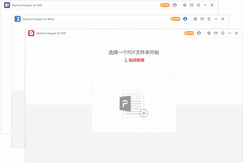Open the hamburger menu in Passper for Word
244x163 pixels.
209,19
